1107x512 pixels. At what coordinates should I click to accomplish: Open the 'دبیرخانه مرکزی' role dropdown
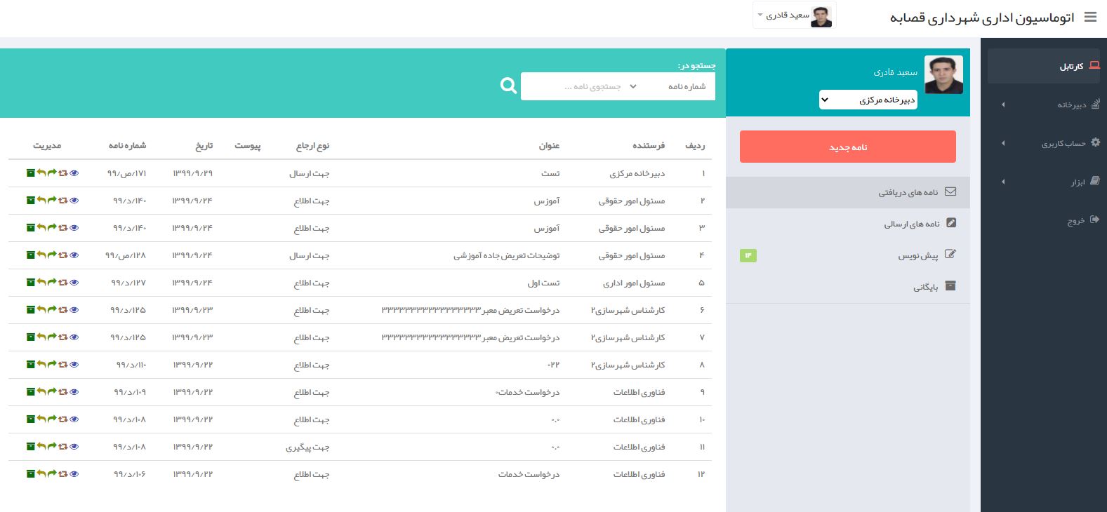868,100
